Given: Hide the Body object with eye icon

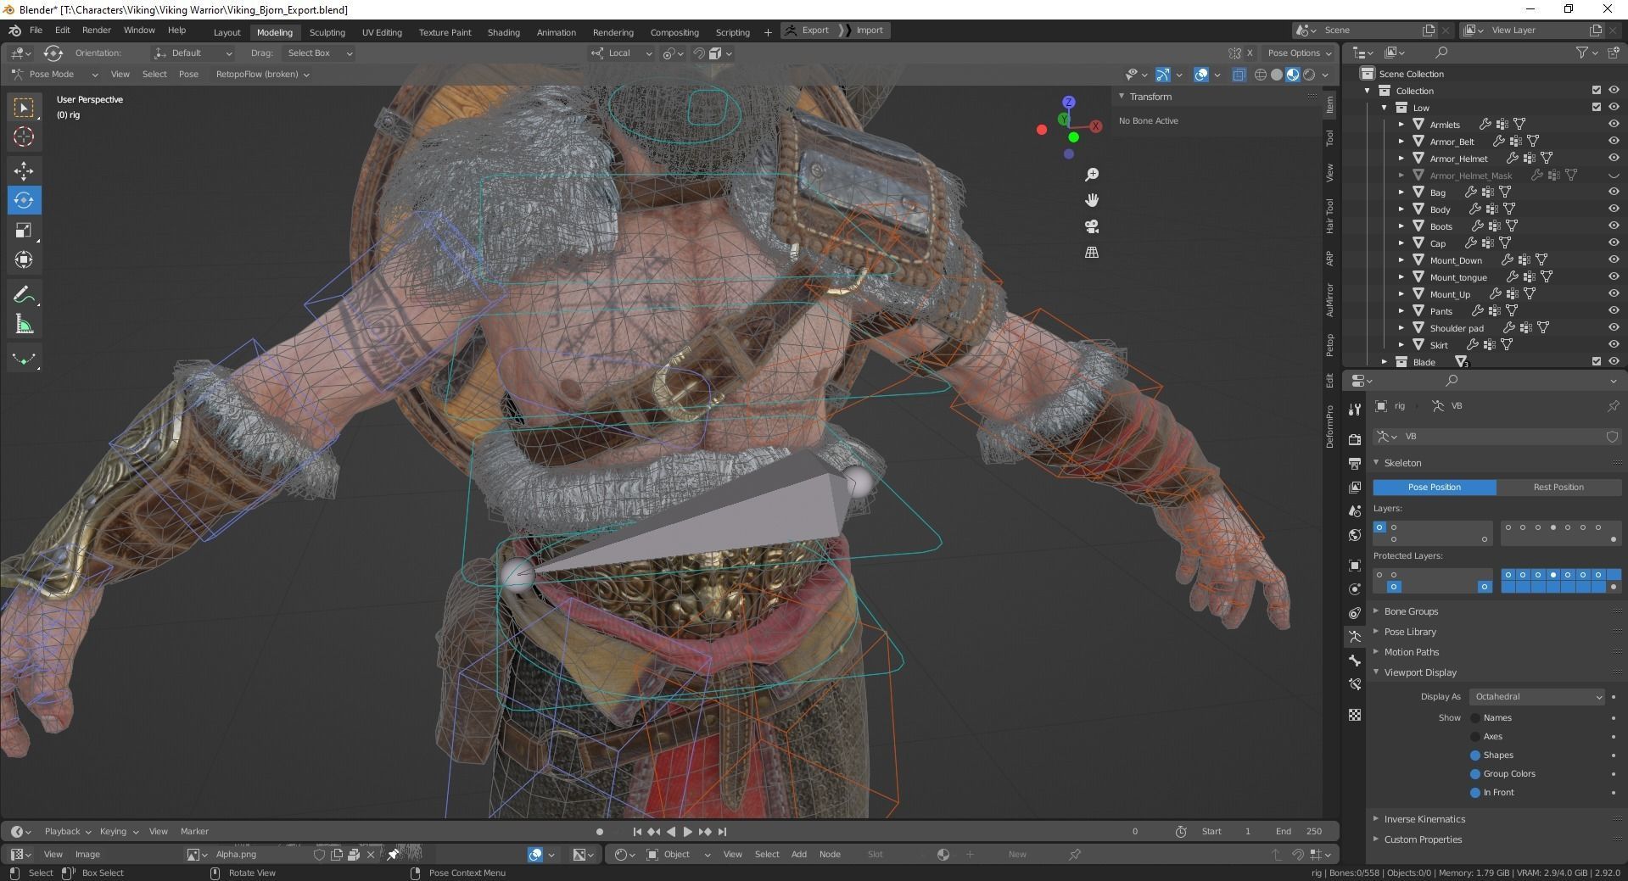Looking at the screenshot, I should click(1614, 209).
